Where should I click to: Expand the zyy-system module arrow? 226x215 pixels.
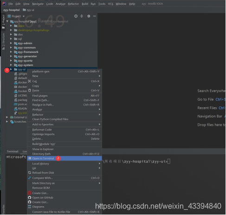11,65
